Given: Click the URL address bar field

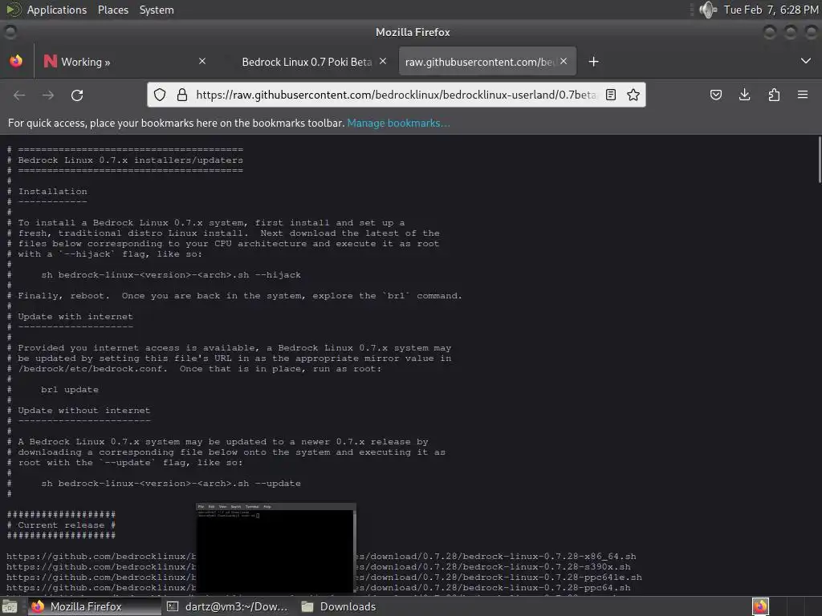Looking at the screenshot, I should [x=396, y=95].
